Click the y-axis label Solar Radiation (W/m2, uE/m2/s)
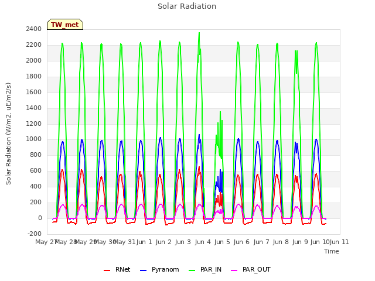 [8, 133]
